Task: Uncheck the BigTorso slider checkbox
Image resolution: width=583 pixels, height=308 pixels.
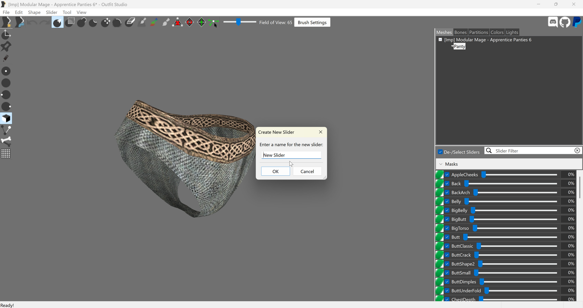Action: click(447, 228)
